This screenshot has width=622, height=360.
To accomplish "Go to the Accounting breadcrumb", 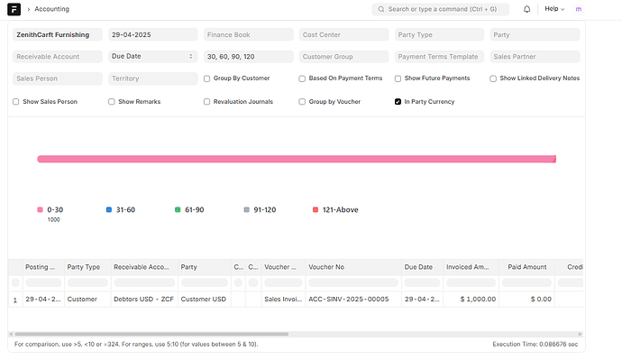I will (x=51, y=9).
